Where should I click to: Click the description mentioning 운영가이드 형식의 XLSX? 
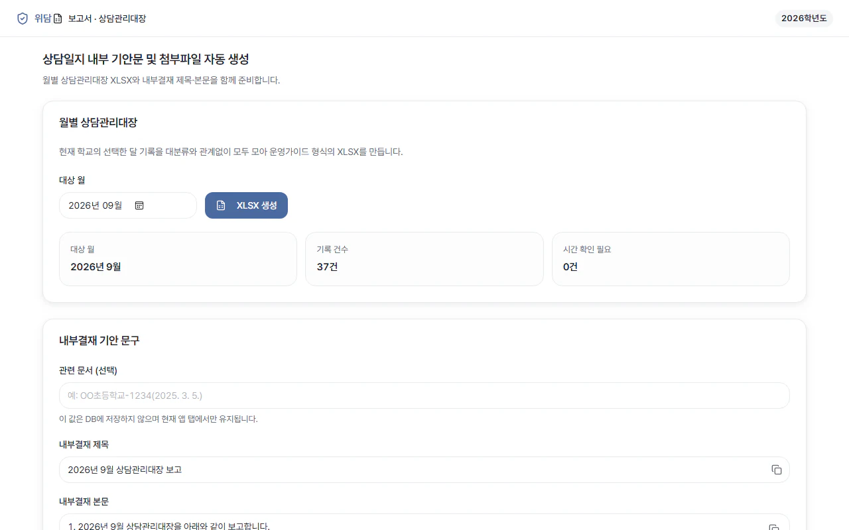pos(231,152)
